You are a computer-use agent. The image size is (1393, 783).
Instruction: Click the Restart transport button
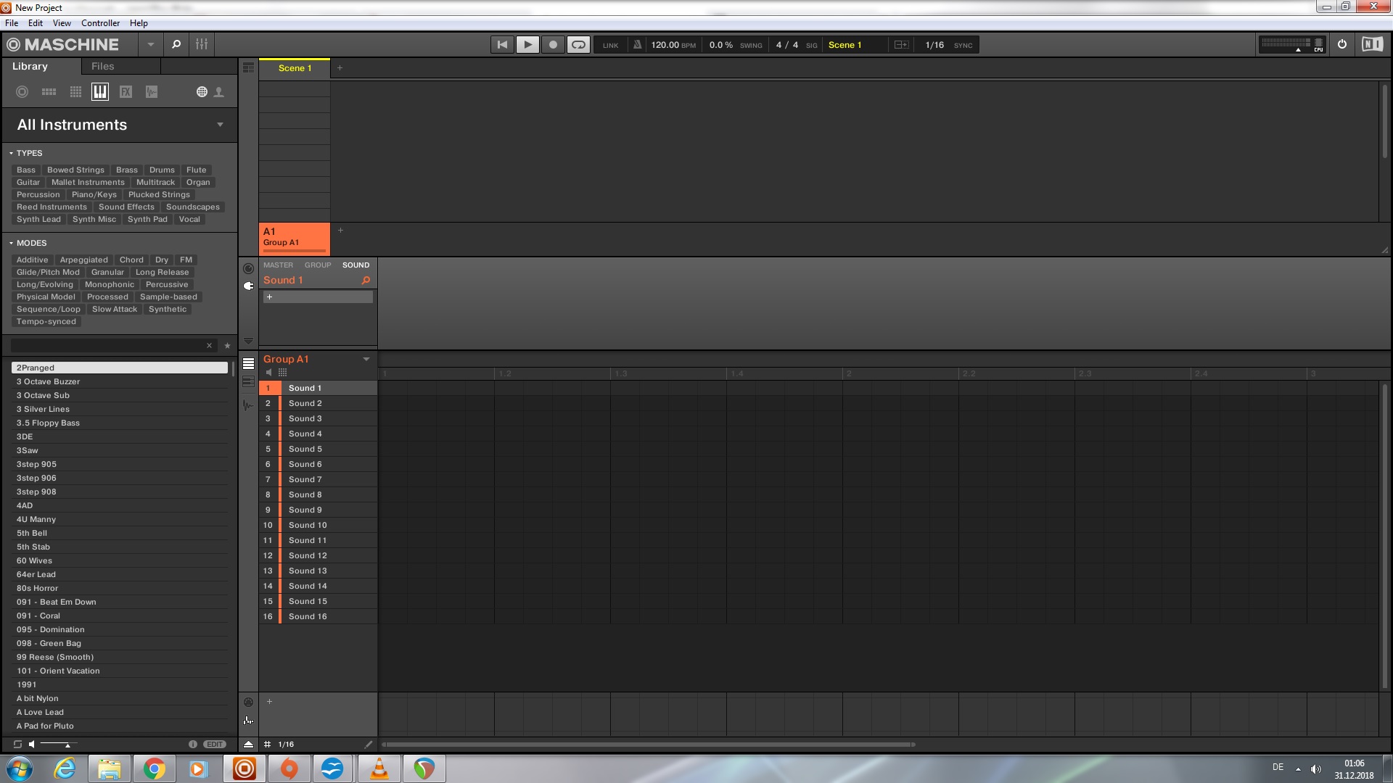[x=502, y=45]
